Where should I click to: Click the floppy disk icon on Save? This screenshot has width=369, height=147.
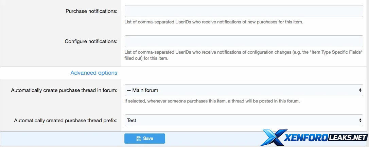pyautogui.click(x=139, y=139)
